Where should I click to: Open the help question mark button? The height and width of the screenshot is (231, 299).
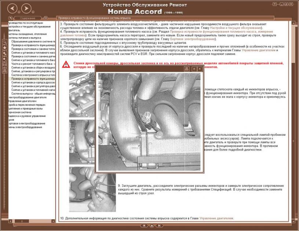point(274,4)
